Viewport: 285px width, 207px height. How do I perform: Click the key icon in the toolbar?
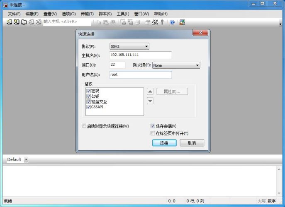tap(162, 22)
